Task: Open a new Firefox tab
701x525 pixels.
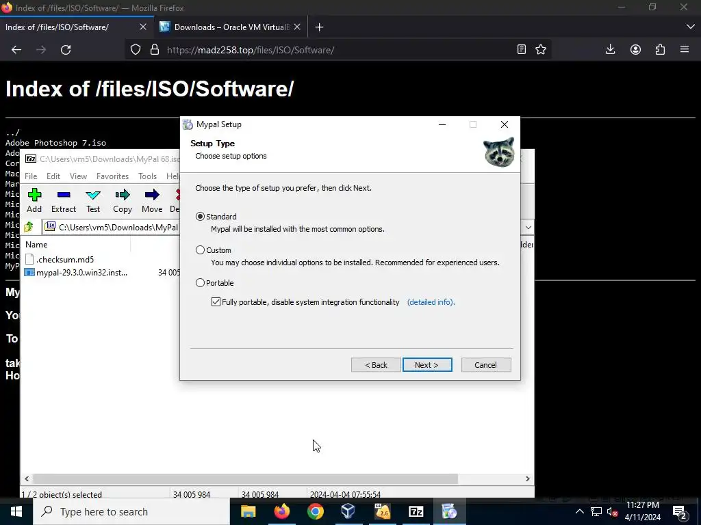Action: [319, 27]
